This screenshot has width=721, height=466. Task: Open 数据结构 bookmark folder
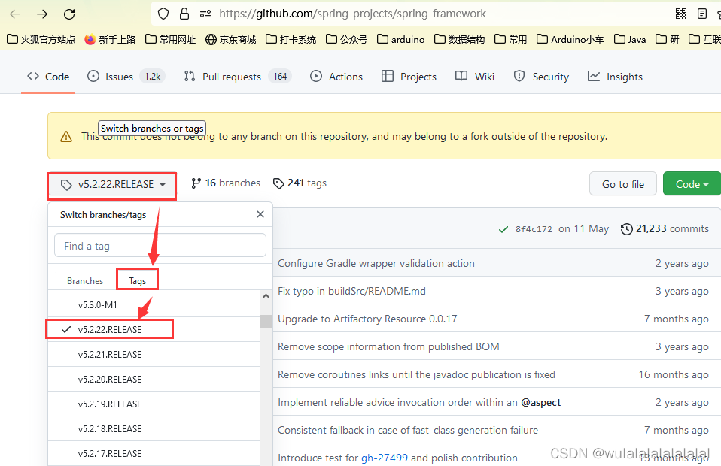(460, 40)
